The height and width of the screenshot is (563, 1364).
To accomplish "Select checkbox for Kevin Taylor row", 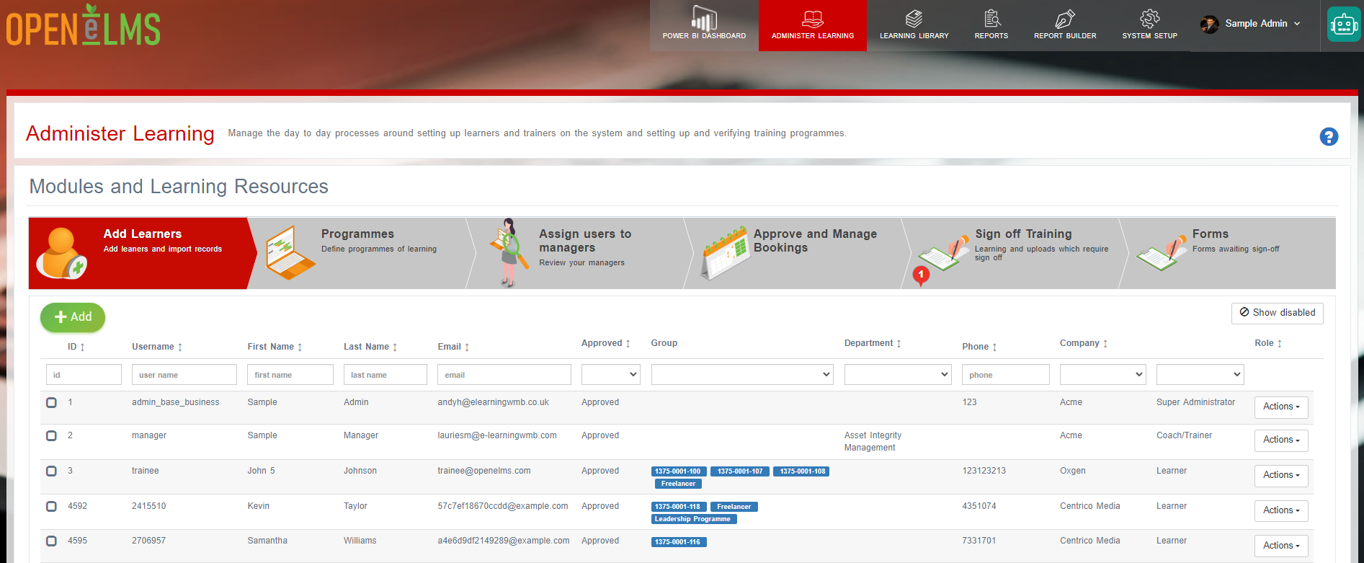I will 51,506.
